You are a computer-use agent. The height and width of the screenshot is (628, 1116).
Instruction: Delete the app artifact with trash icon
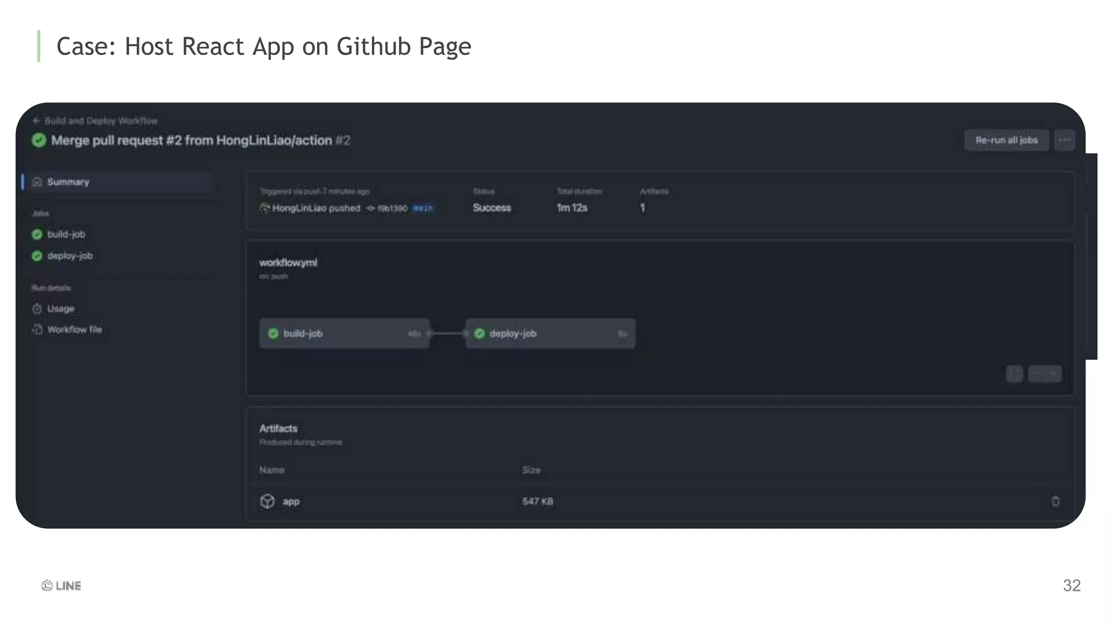pos(1055,502)
